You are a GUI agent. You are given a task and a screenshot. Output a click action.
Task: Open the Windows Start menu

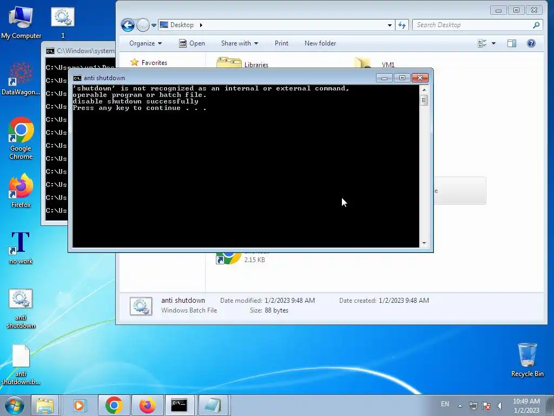click(x=15, y=405)
